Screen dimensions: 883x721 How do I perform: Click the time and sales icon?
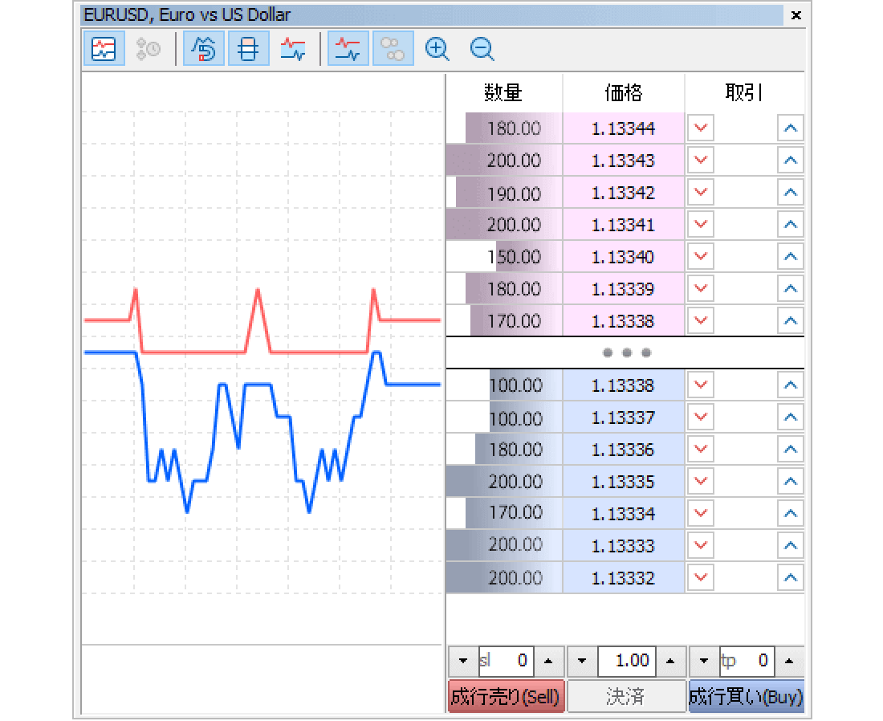pyautogui.click(x=149, y=49)
